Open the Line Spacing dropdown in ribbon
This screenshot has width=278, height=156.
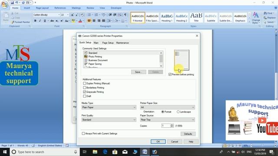109,21
